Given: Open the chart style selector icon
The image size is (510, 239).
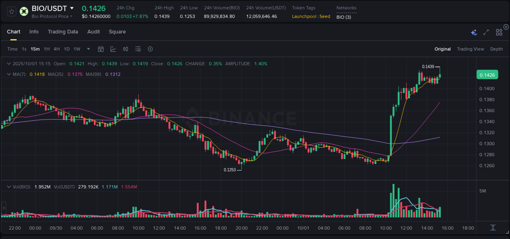Looking at the screenshot, I should tap(113, 49).
